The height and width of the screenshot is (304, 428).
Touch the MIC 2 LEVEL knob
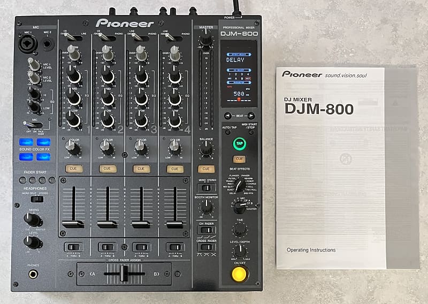pyautogui.click(x=34, y=78)
